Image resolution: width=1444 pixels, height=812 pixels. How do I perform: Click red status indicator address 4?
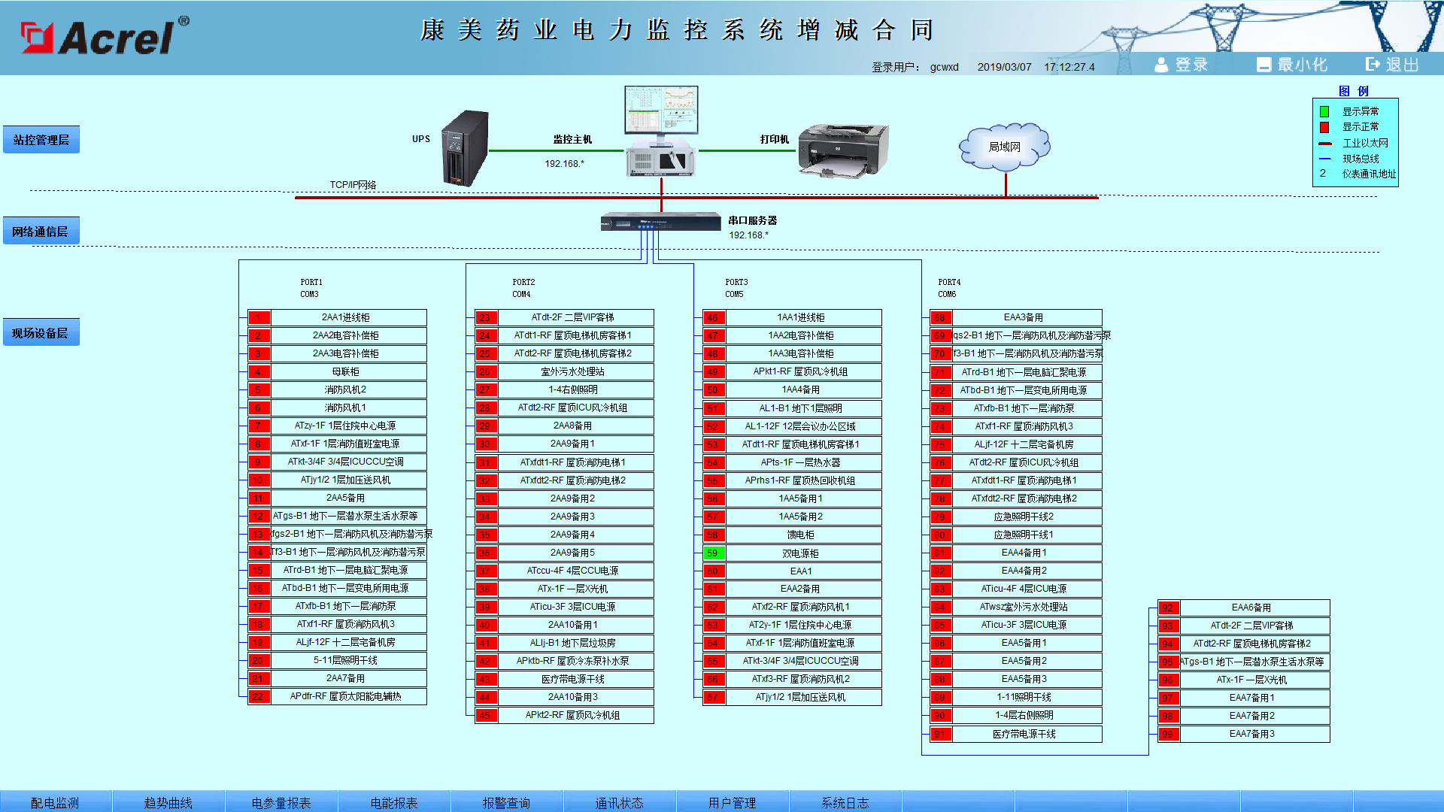coord(259,371)
